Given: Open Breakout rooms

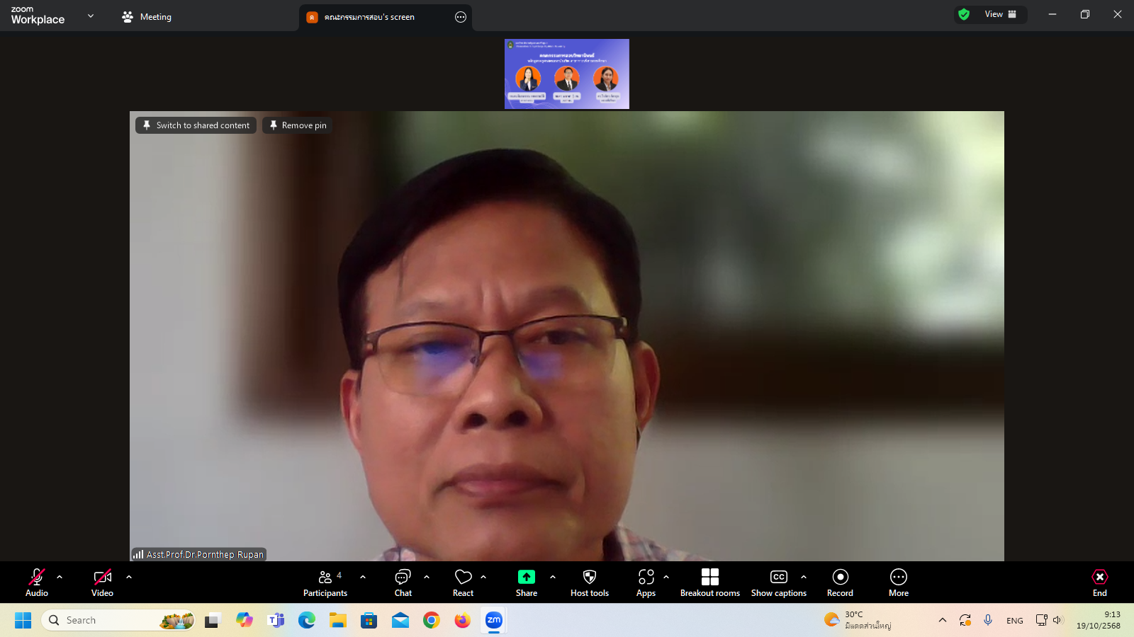Looking at the screenshot, I should point(709,582).
